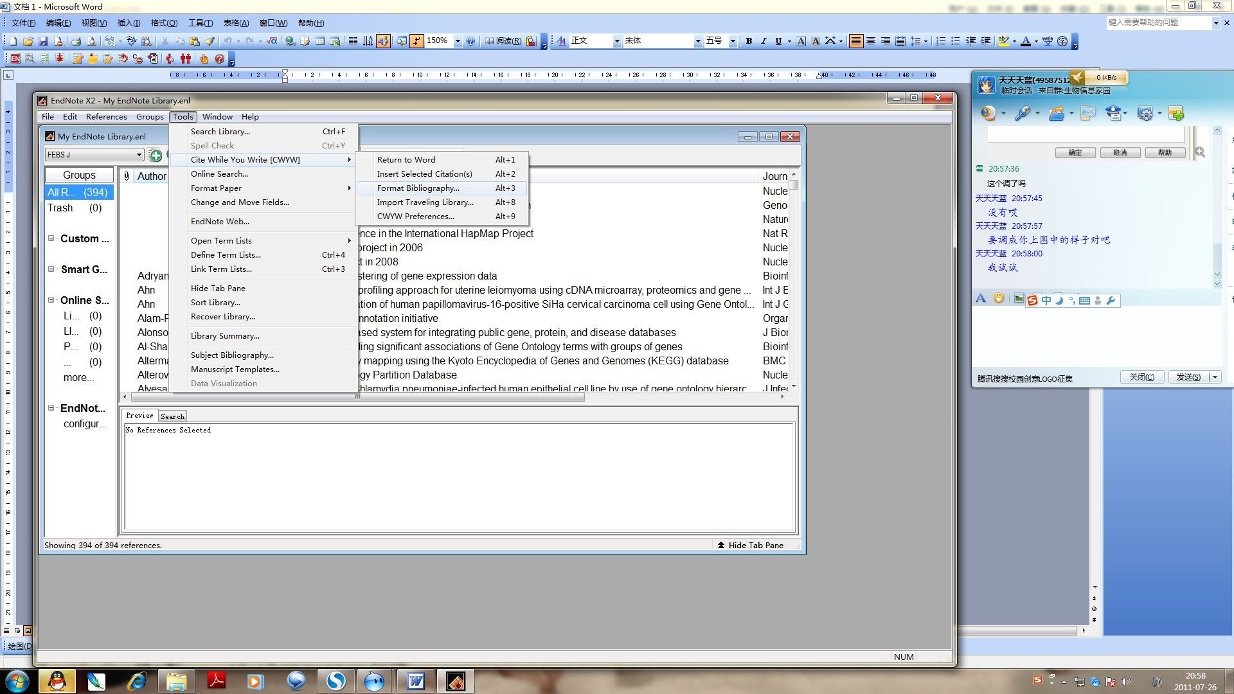1234x694 pixels.
Task: Click the green plus icon beside FEBS J style
Action: point(156,156)
